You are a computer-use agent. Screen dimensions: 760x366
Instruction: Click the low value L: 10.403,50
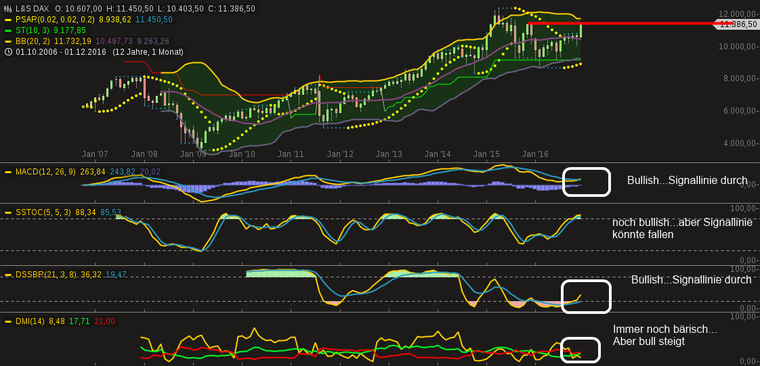coord(182,9)
